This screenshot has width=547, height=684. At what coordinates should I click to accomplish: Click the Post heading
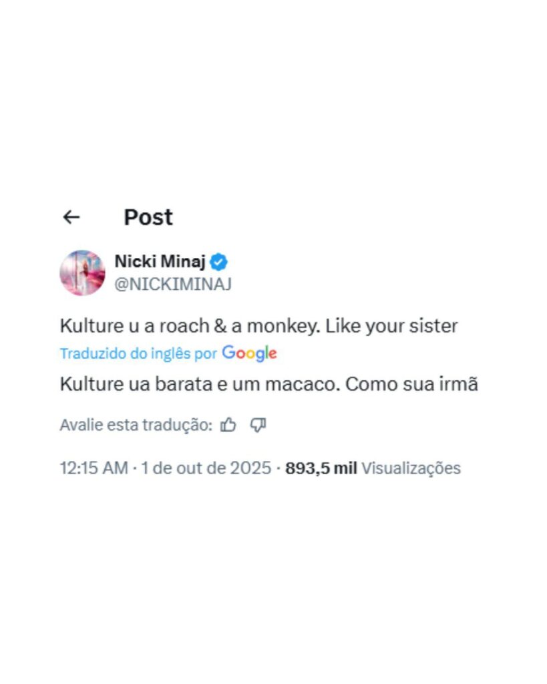point(148,217)
